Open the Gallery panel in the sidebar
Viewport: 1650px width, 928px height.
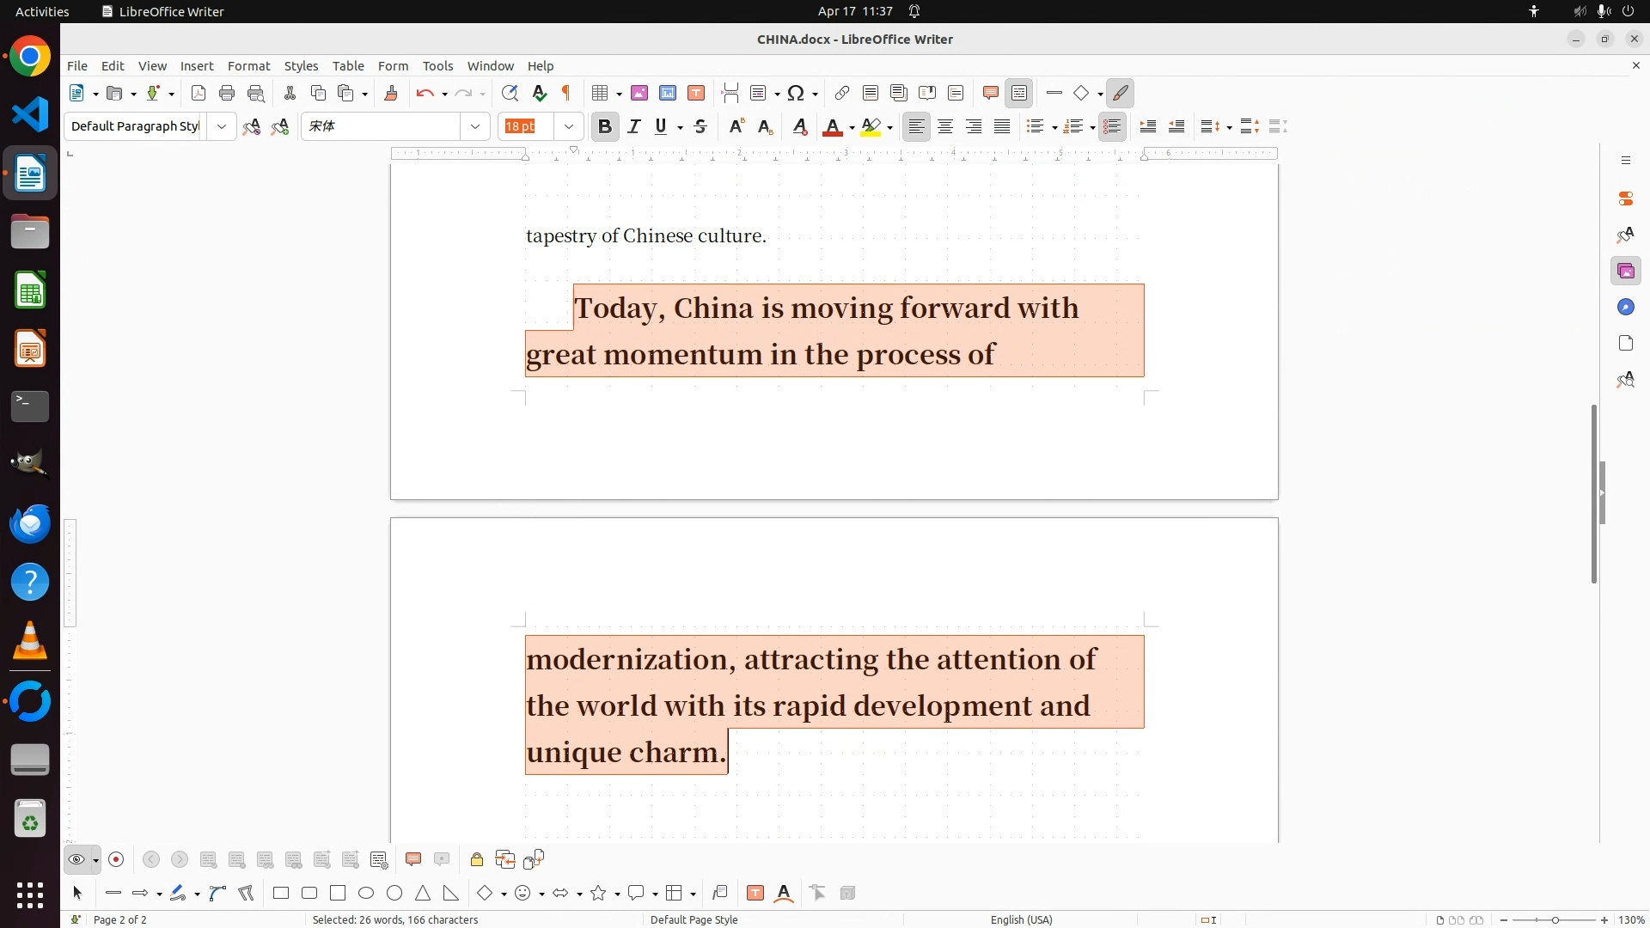pyautogui.click(x=1626, y=272)
